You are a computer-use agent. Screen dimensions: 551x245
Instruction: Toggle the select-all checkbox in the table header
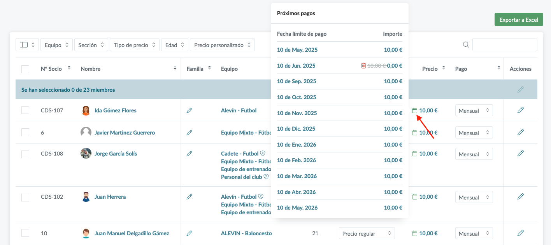pos(25,69)
